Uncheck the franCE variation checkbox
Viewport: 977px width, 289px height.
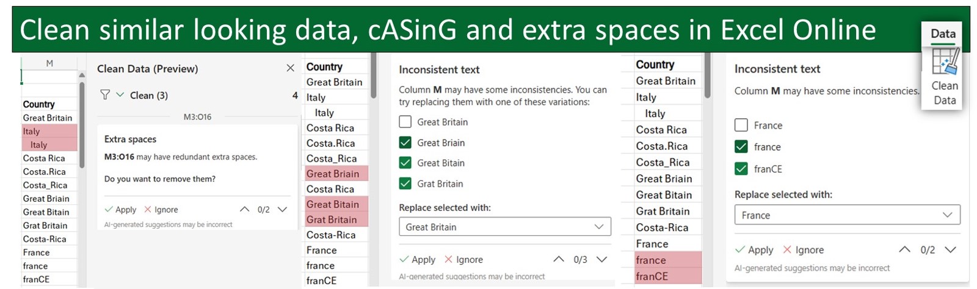coord(741,169)
